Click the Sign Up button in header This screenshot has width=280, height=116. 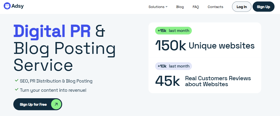click(263, 7)
